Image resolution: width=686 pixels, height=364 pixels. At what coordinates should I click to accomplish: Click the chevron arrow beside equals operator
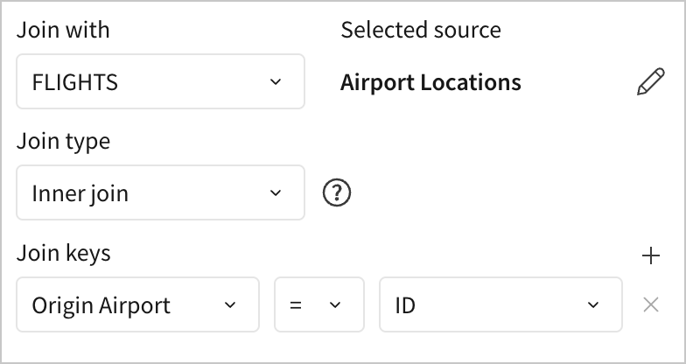click(334, 305)
